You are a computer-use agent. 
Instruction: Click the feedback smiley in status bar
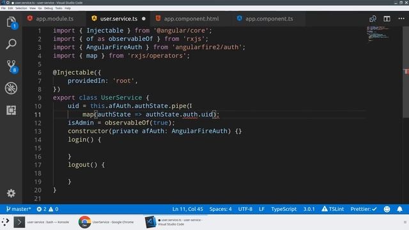(x=387, y=209)
